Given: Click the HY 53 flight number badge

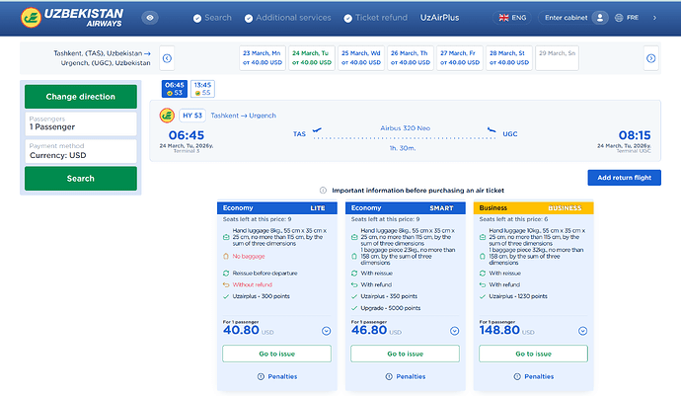Looking at the screenshot, I should tap(192, 116).
